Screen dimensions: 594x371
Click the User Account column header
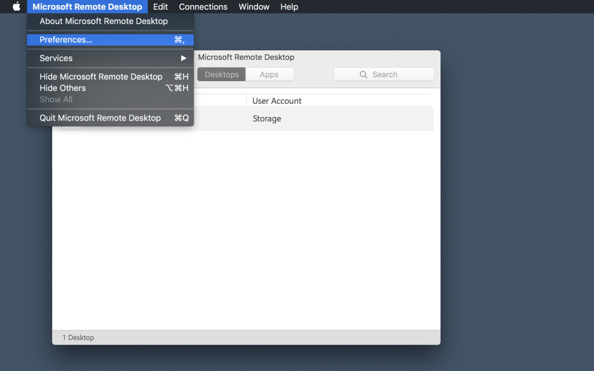[277, 101]
